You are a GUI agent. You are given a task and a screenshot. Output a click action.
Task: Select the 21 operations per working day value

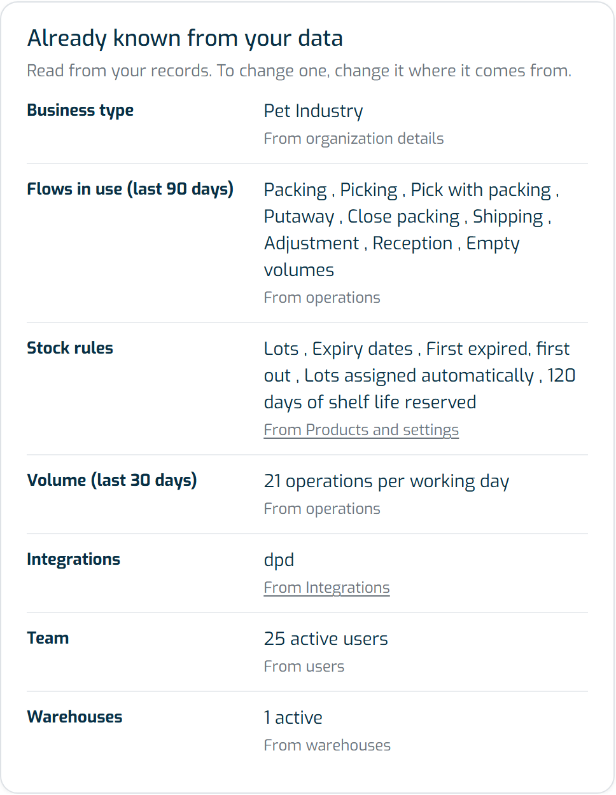pos(386,481)
